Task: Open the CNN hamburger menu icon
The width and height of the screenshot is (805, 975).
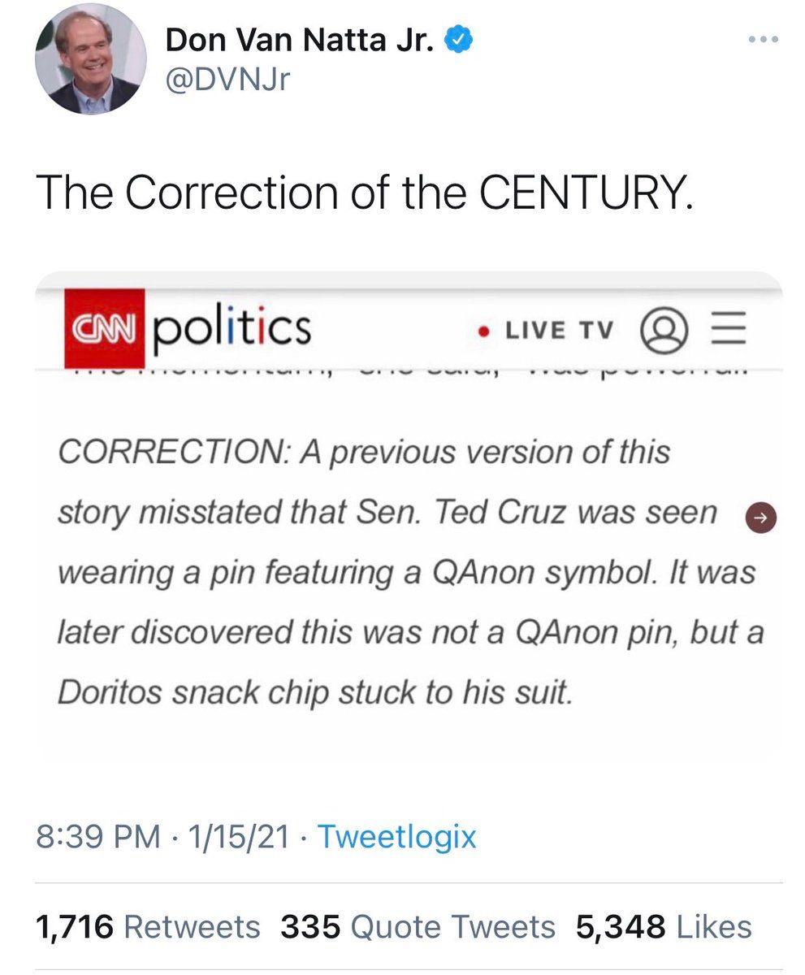Action: [x=729, y=330]
